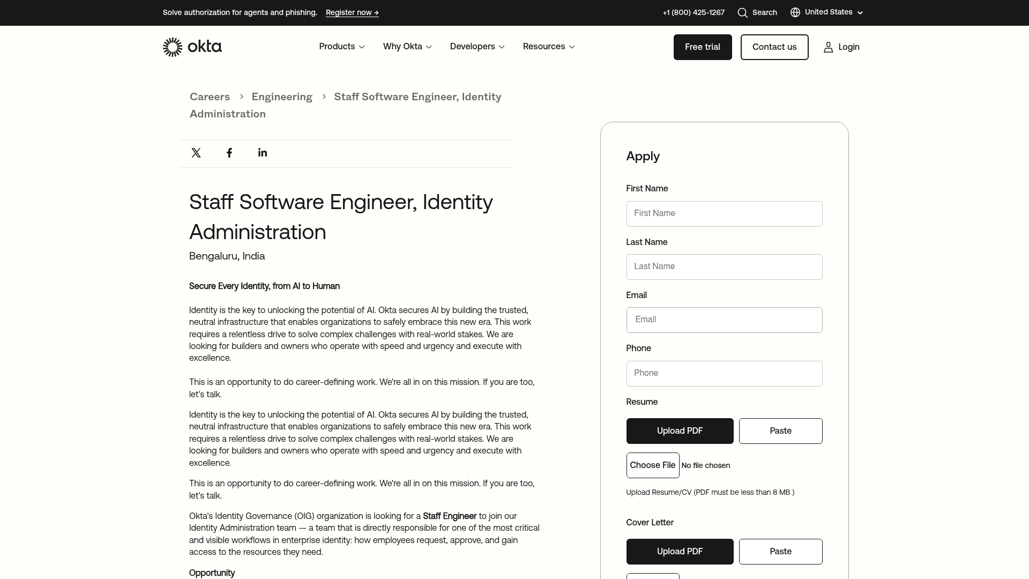The width and height of the screenshot is (1029, 579).
Task: Click the 'Opportunity' subheading
Action: tap(212, 573)
